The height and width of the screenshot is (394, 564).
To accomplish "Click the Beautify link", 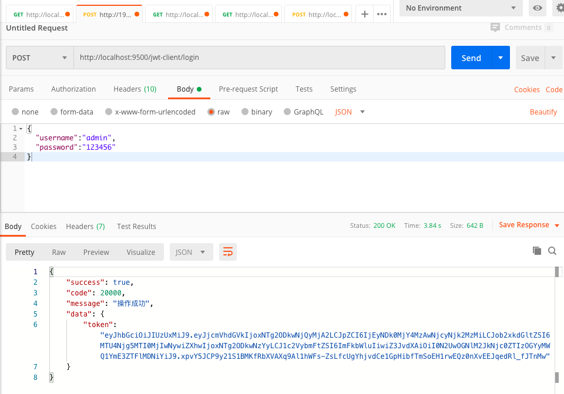I will pos(543,112).
